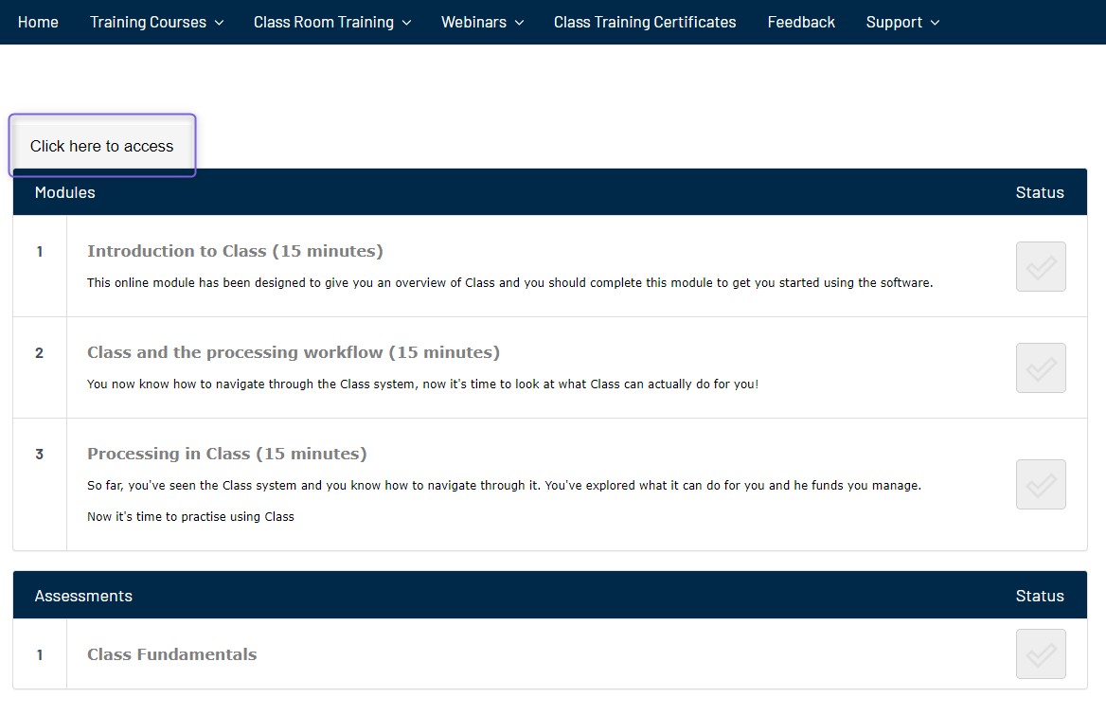The image size is (1106, 715).
Task: Open the Class Fundamentals assessment
Action: pyautogui.click(x=171, y=653)
